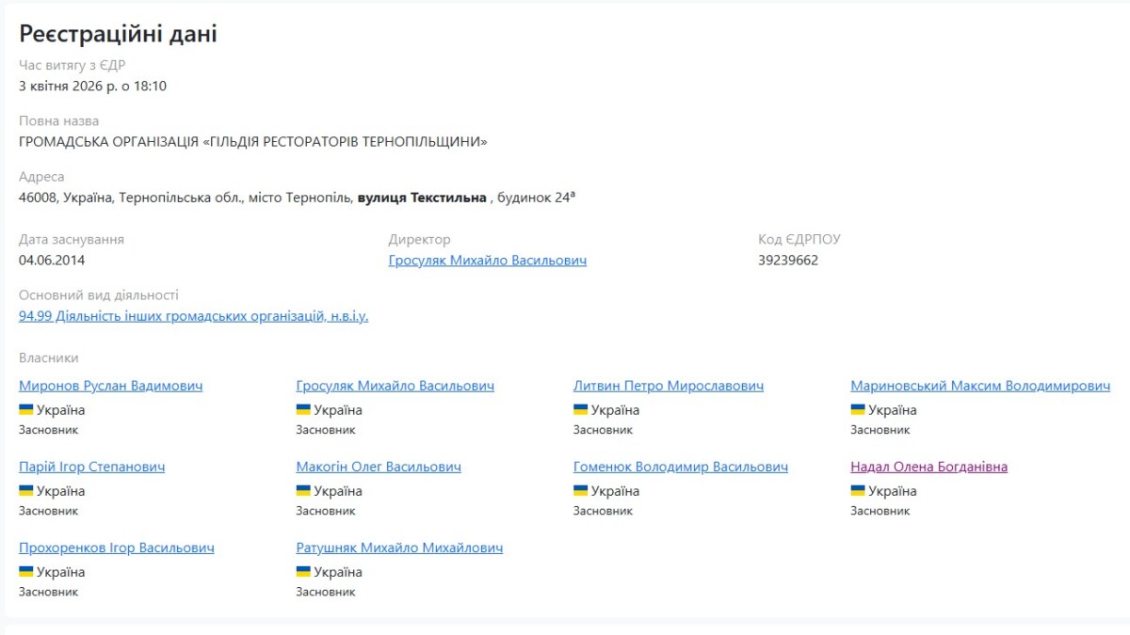Open Парій Ігор Степанович founder page
The height and width of the screenshot is (635, 1130).
pyautogui.click(x=91, y=467)
